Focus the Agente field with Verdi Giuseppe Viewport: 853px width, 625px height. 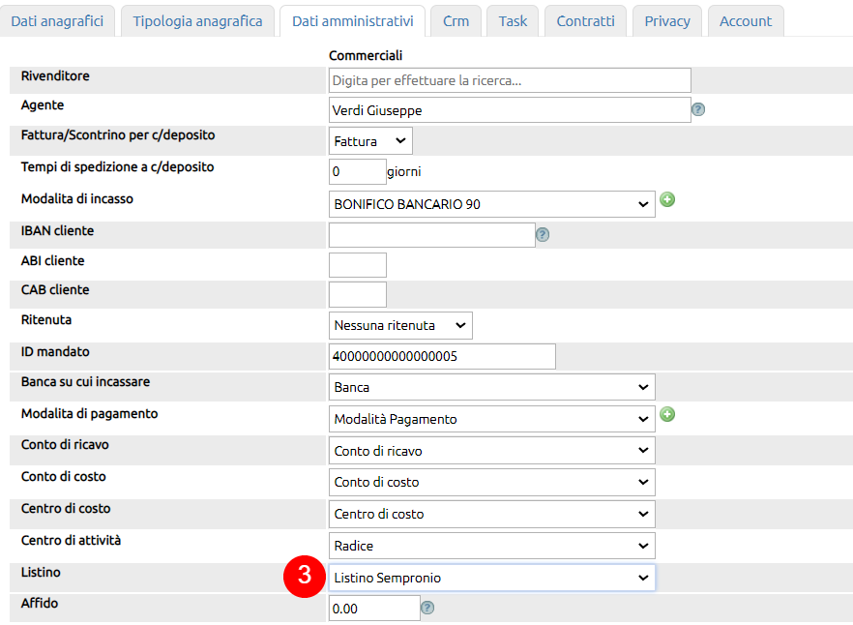[x=510, y=110]
